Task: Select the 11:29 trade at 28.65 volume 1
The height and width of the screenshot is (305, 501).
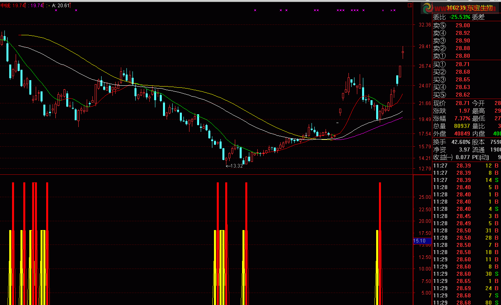Action: pyautogui.click(x=466, y=281)
